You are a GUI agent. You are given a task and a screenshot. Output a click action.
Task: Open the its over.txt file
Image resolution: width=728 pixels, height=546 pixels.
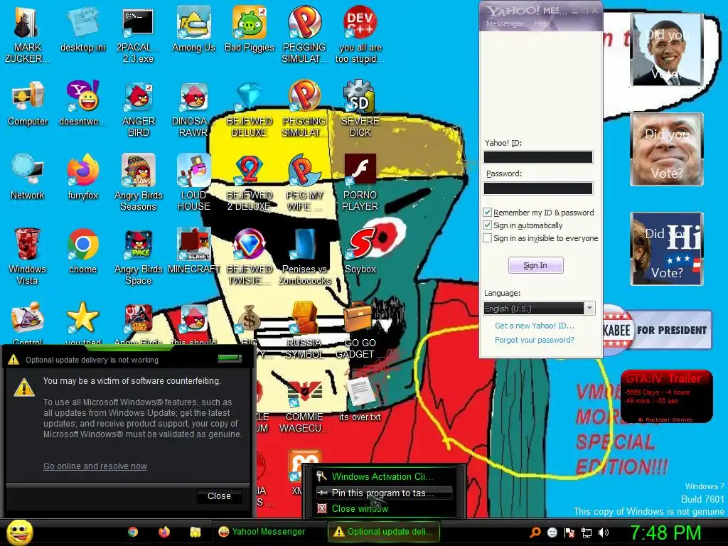pyautogui.click(x=360, y=398)
